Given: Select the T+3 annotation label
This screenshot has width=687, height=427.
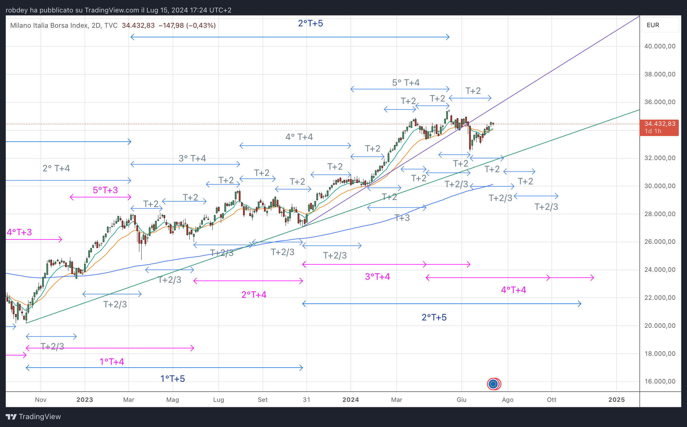Looking at the screenshot, I should (402, 218).
